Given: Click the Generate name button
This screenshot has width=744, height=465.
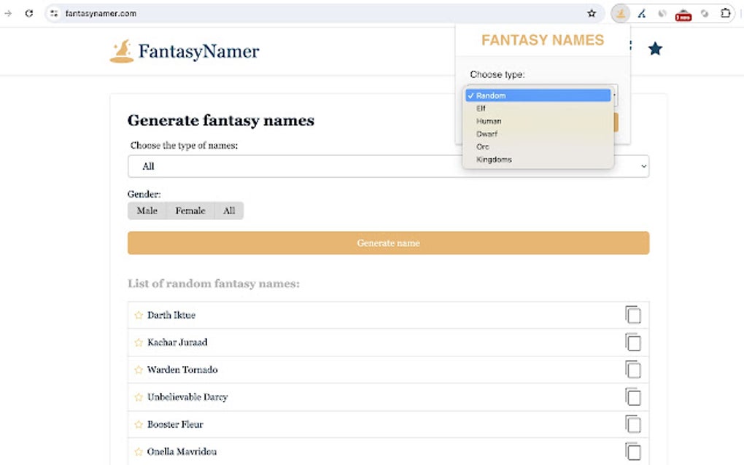Looking at the screenshot, I should 387,243.
